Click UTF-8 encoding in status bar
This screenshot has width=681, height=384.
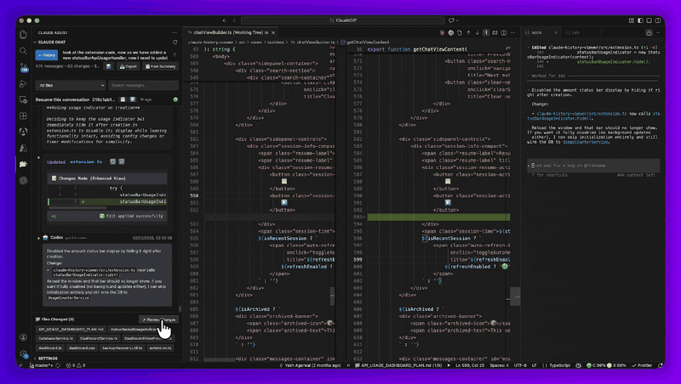click(x=520, y=365)
